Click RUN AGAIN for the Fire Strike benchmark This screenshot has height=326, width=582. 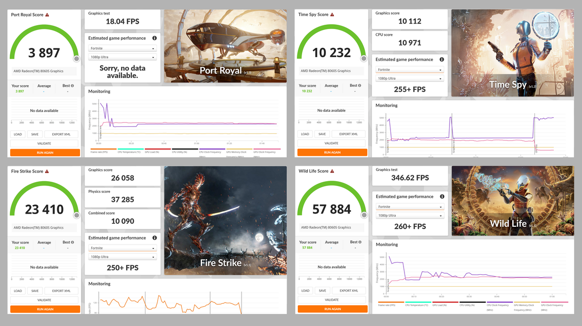click(x=45, y=309)
